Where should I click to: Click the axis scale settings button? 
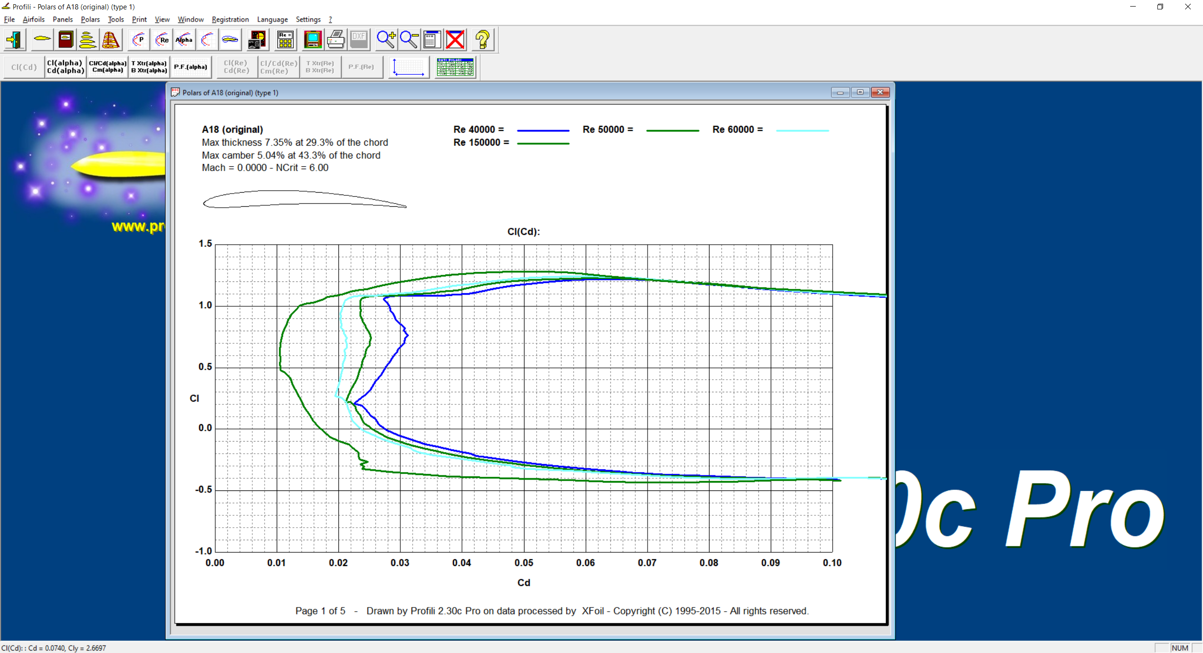click(408, 67)
